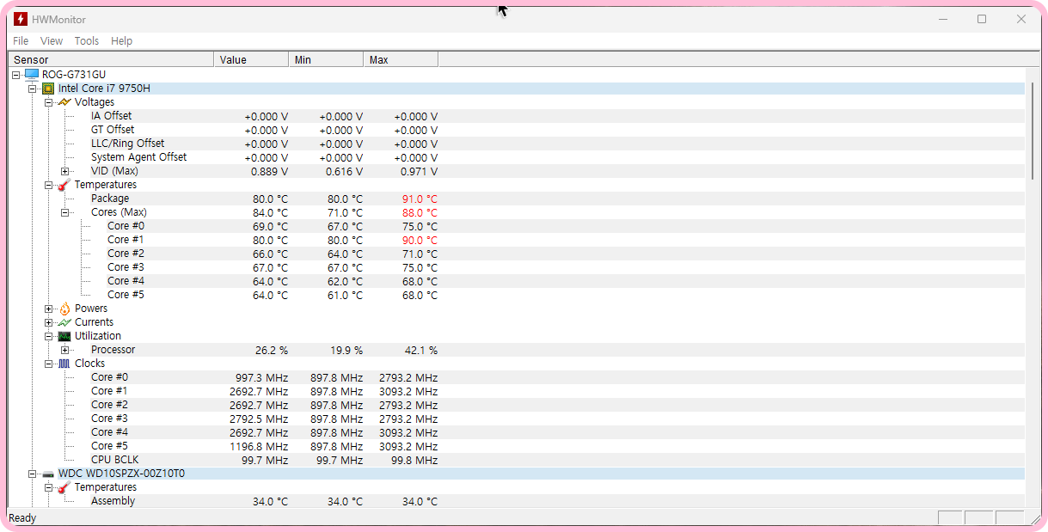Screen dimensions: 1048x532
Task: Click the Max column header
Action: point(401,59)
